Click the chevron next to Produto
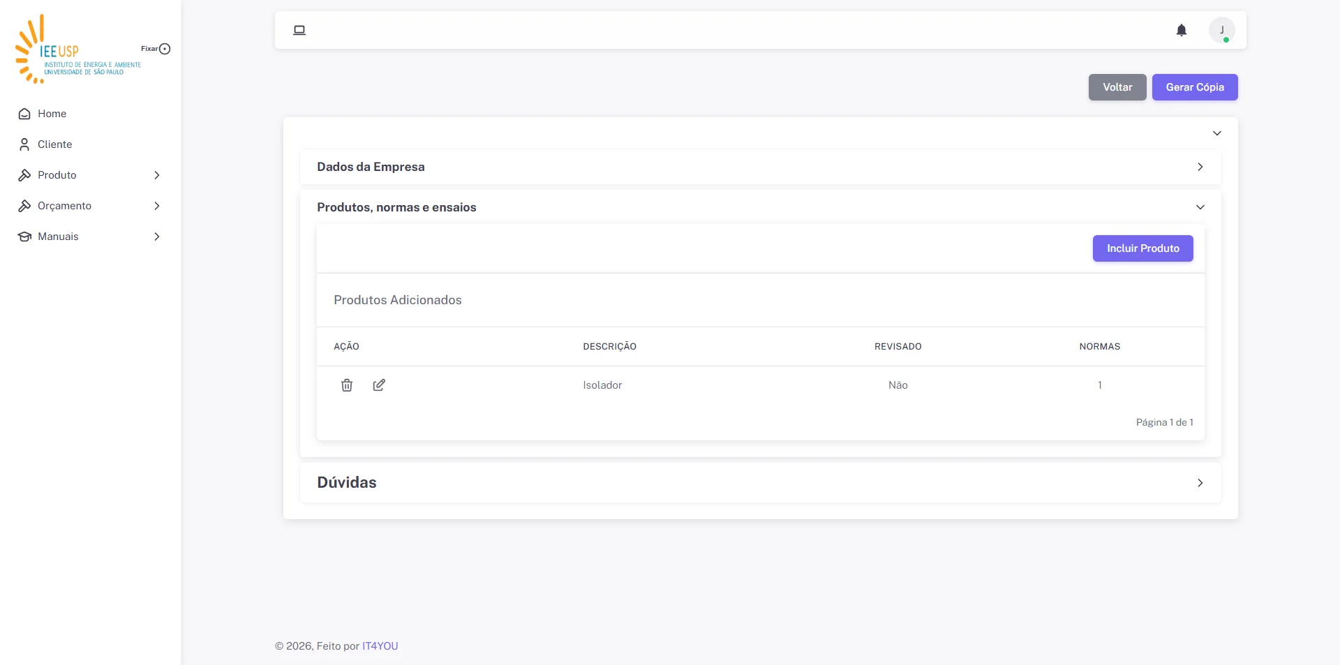Viewport: 1340px width, 665px height. point(157,175)
